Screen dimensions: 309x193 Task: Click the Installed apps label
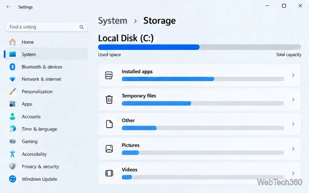tap(137, 71)
